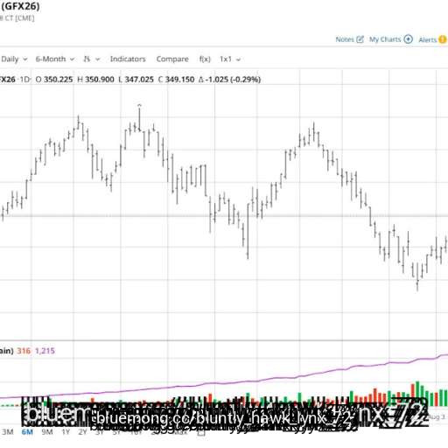The height and width of the screenshot is (448, 448).
Task: Open the bar chart type dropdown
Action: click(92, 59)
